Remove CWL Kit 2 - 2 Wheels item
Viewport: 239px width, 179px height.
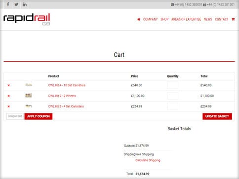tap(9, 96)
